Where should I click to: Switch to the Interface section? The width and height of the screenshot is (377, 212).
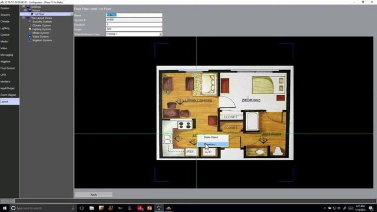pos(9,82)
